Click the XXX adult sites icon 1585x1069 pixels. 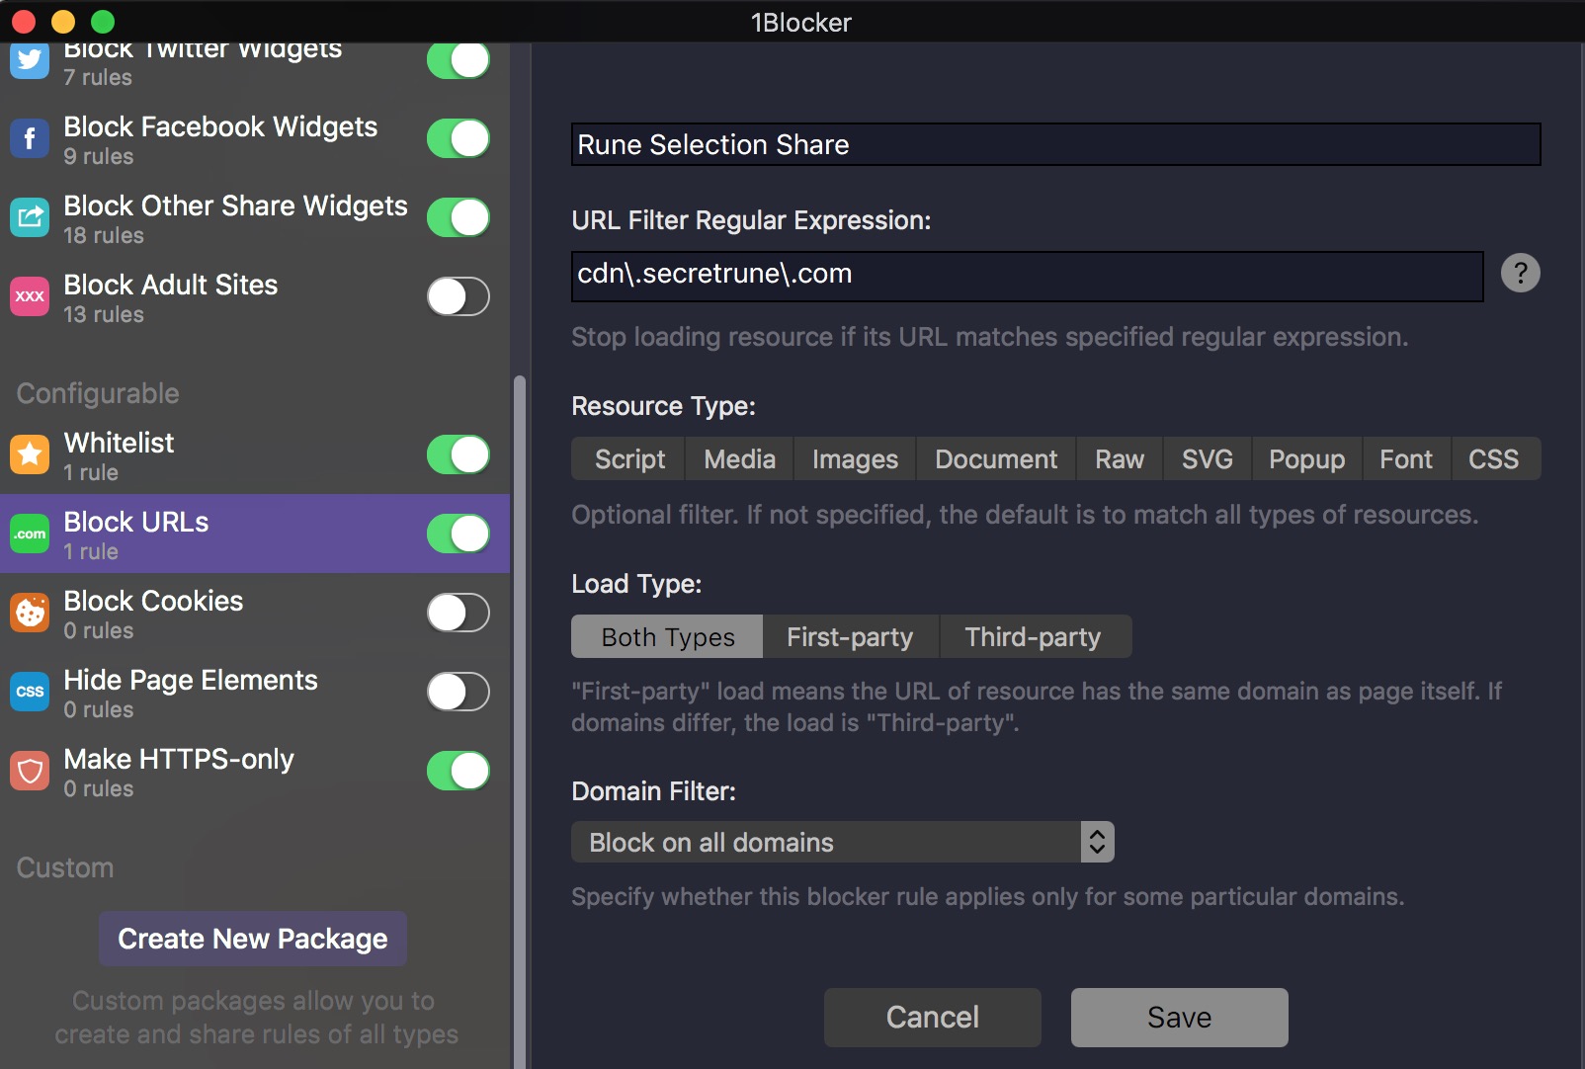30,296
